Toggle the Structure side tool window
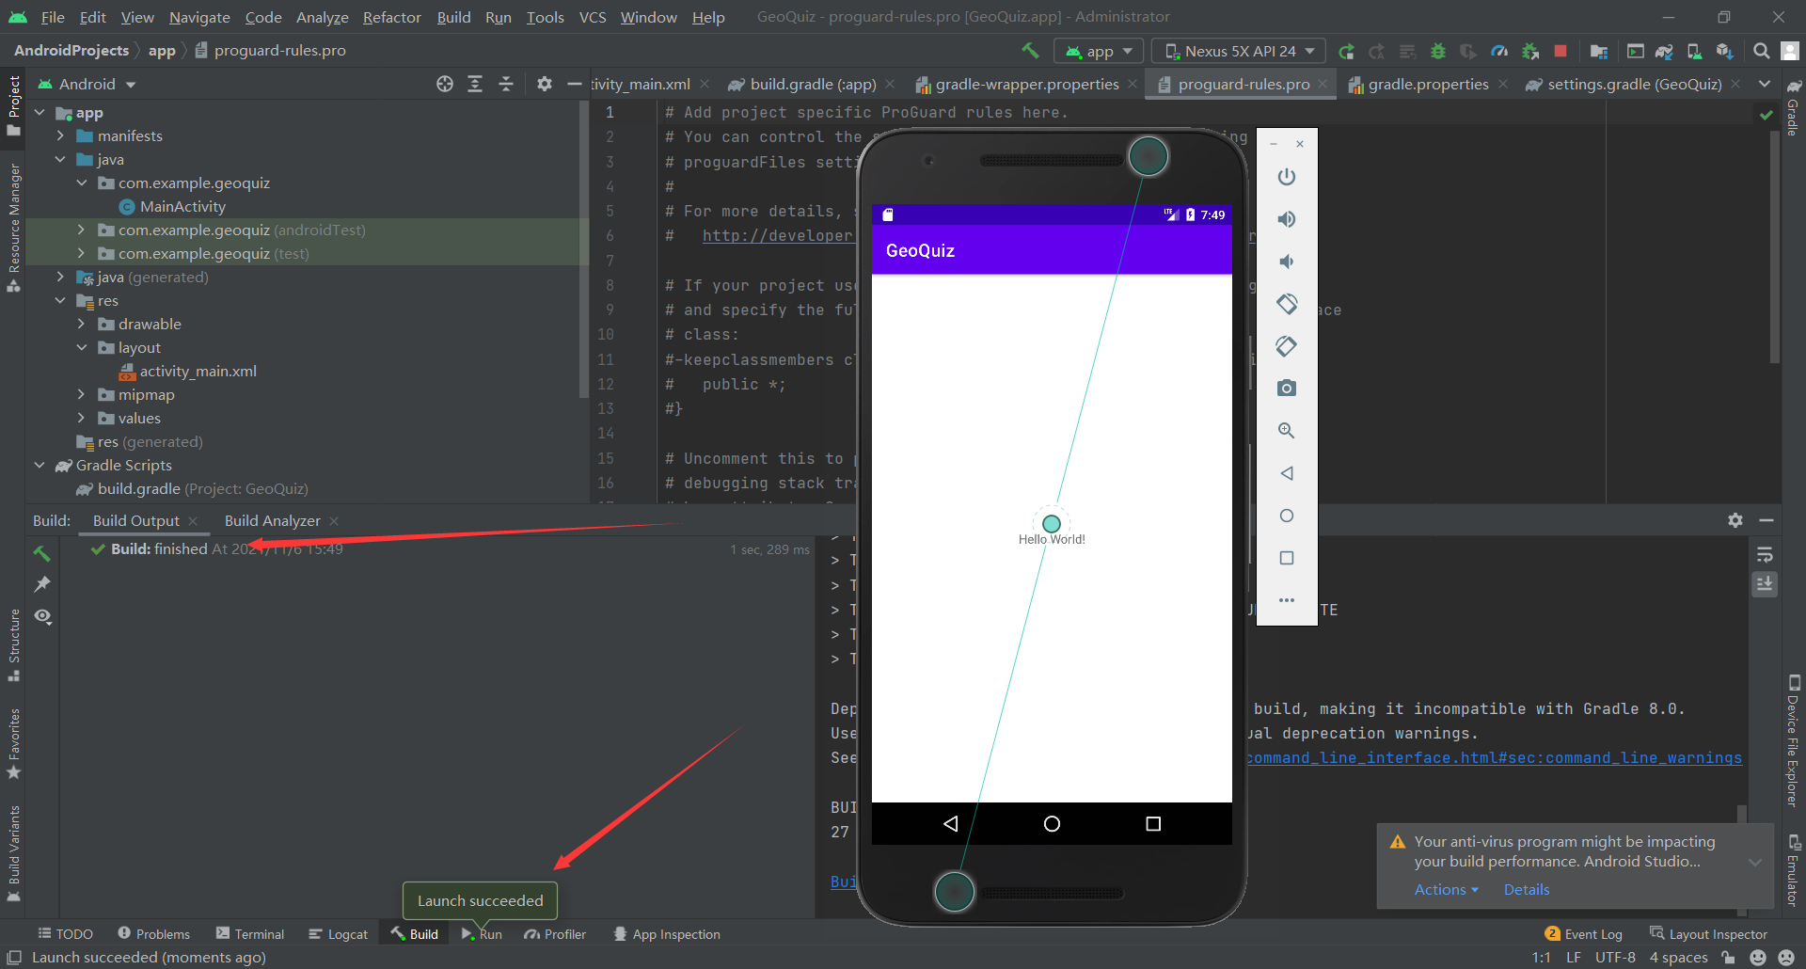1806x969 pixels. point(13,645)
